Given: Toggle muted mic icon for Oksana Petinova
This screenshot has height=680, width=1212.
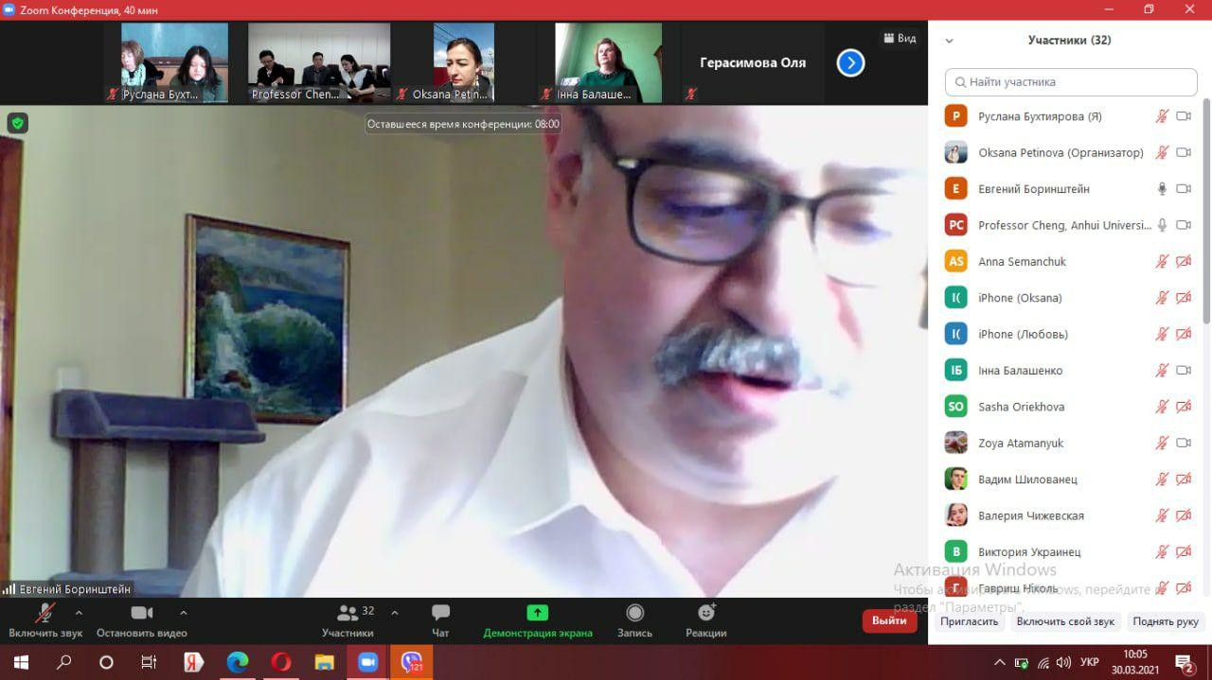Looking at the screenshot, I should click(x=1162, y=152).
